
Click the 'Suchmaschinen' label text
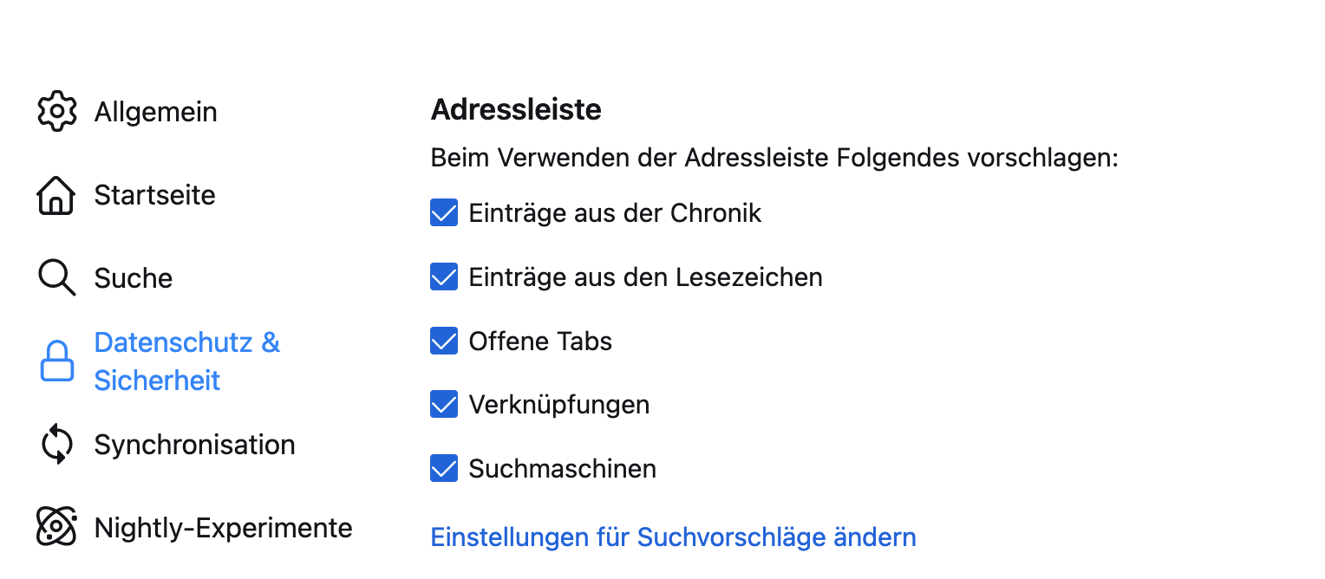[562, 469]
